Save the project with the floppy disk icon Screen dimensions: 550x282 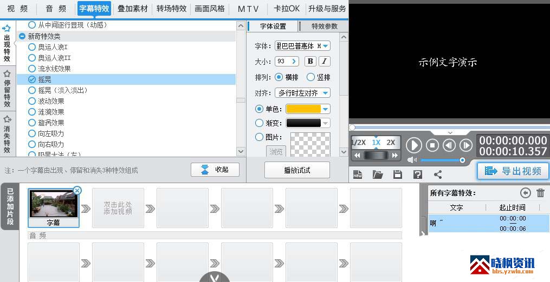click(397, 174)
